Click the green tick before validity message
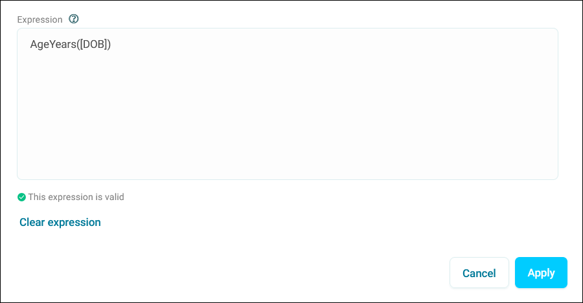This screenshot has height=303, width=583. tap(21, 197)
